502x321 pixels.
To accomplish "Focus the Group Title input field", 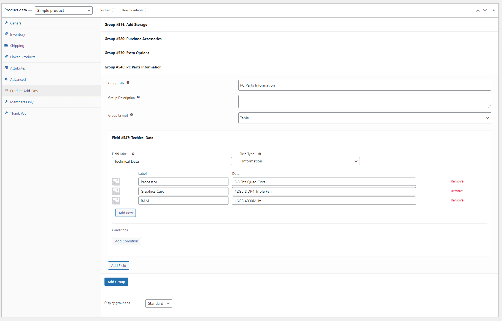I will tap(365, 85).
